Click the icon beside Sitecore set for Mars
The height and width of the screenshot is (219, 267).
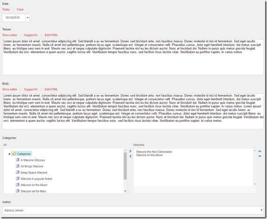point(18,191)
